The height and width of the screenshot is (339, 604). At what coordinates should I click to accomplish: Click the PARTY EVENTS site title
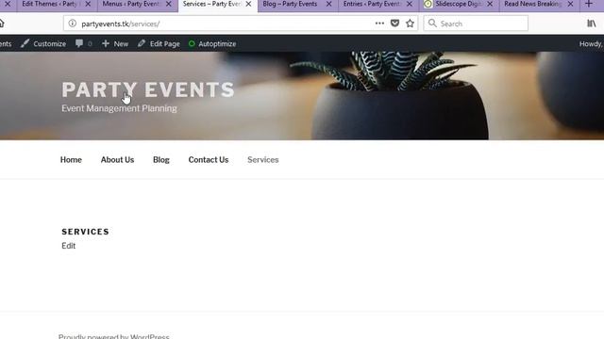(148, 89)
